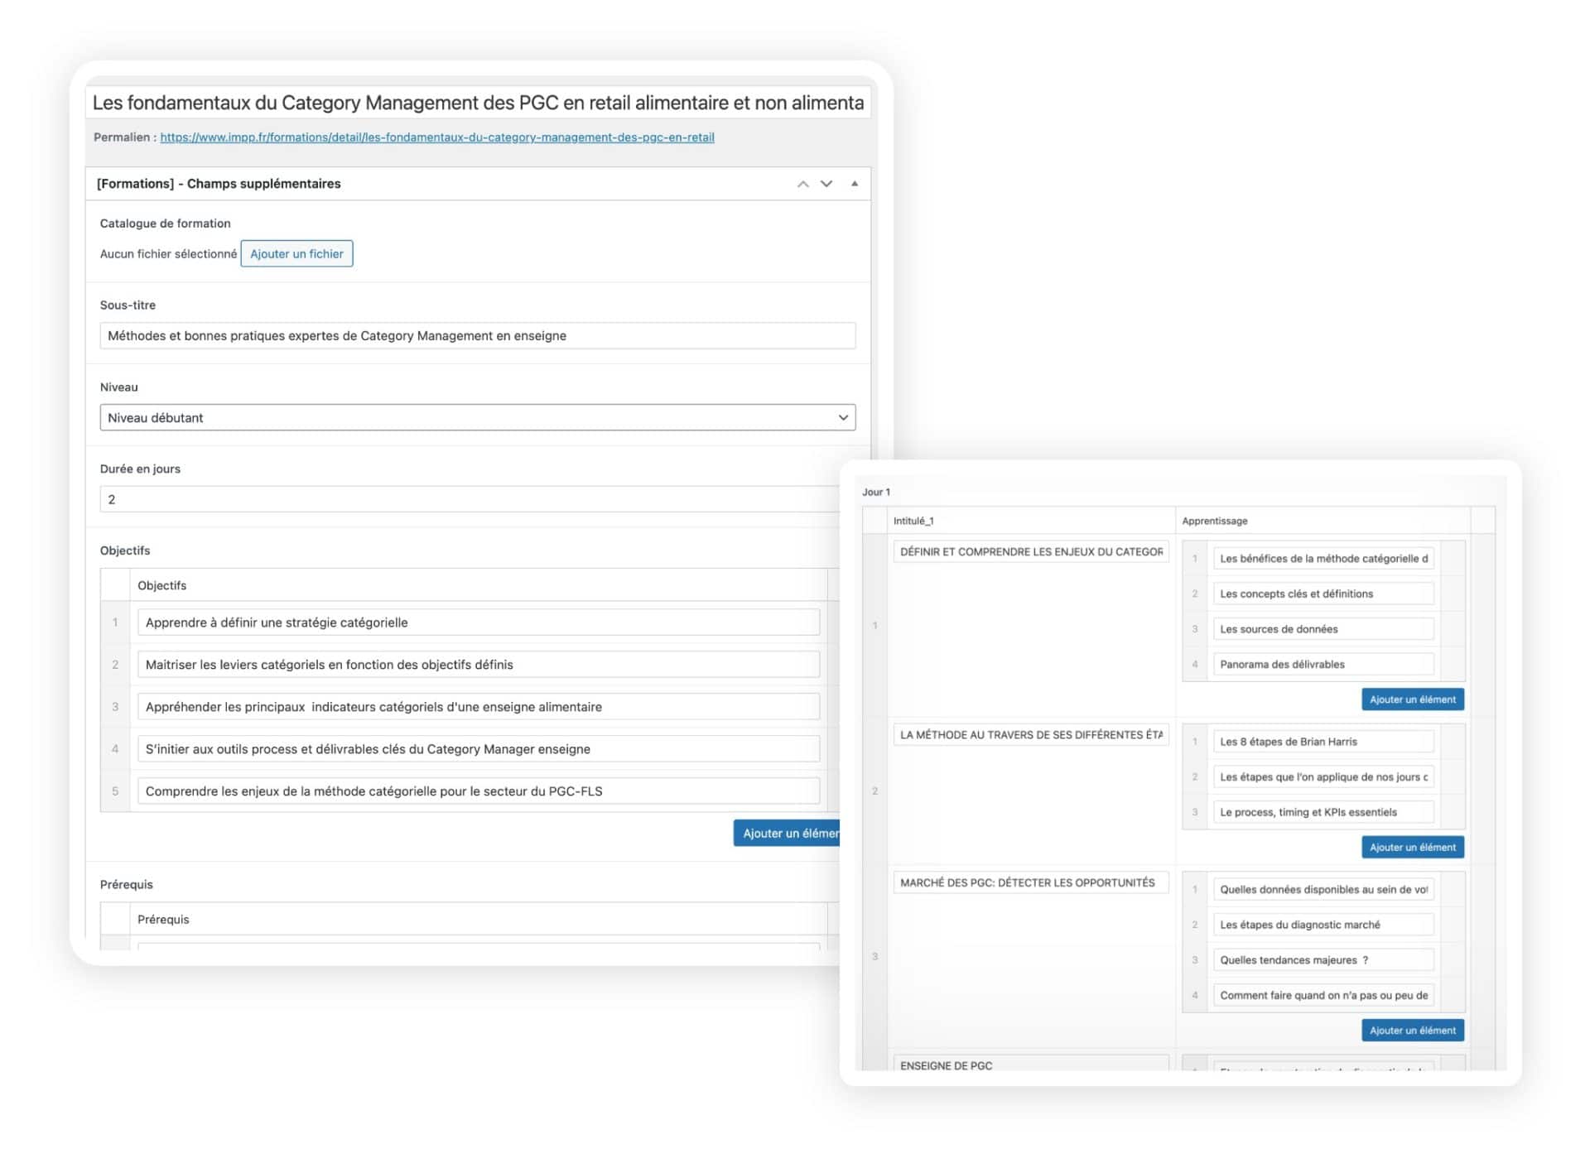Open the impp.fr permalink URL
This screenshot has width=1590, height=1168.
click(436, 137)
